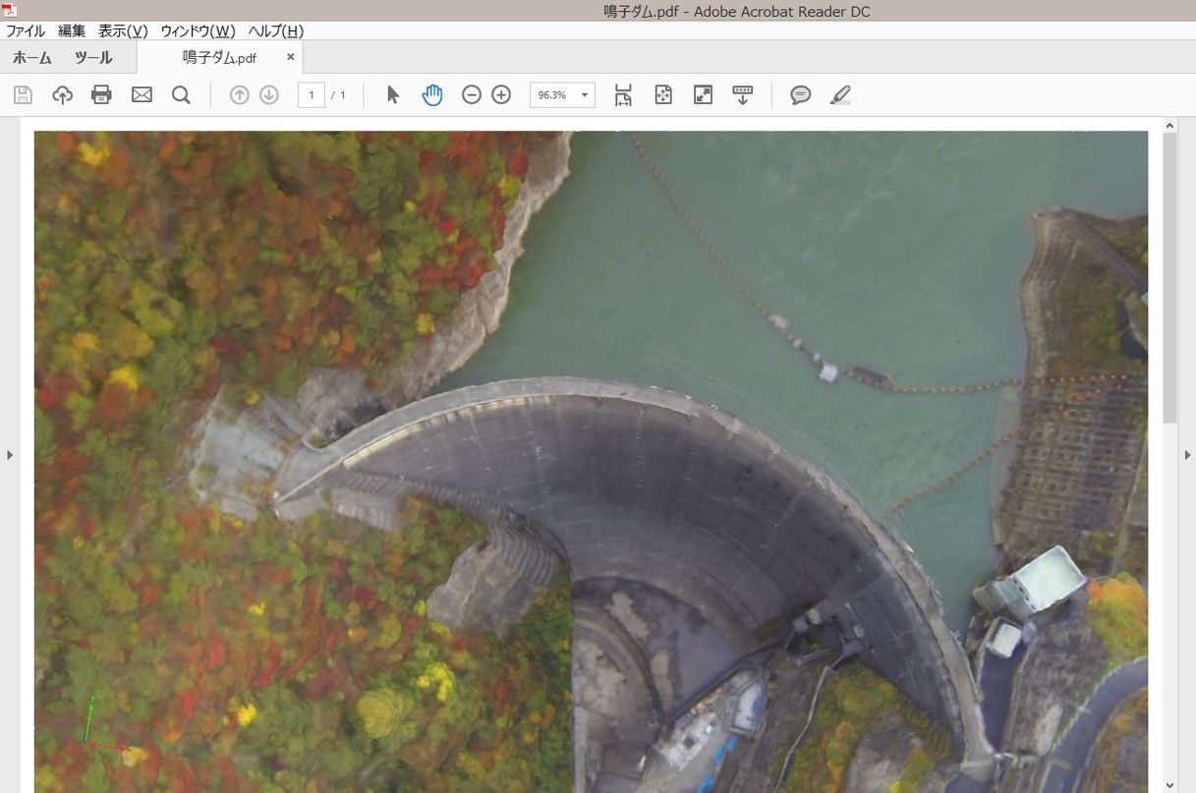Switch to the ホーム tab

[x=31, y=57]
